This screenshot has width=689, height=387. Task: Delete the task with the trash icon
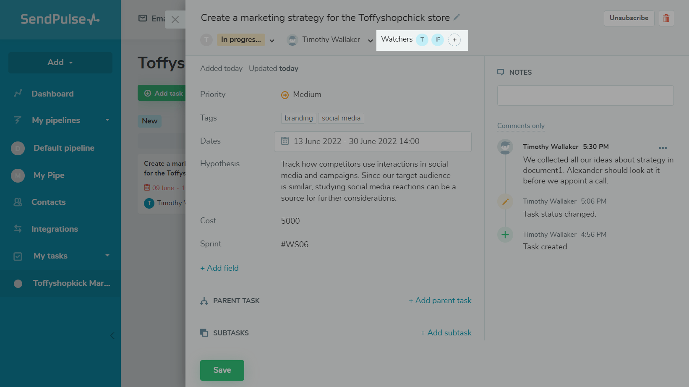666,18
